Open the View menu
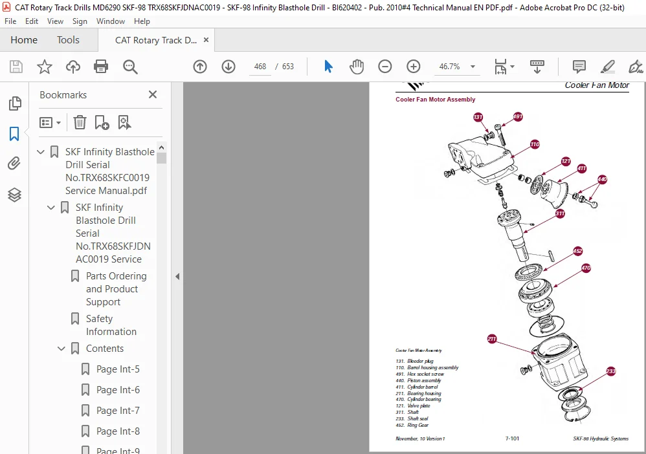 pos(55,21)
